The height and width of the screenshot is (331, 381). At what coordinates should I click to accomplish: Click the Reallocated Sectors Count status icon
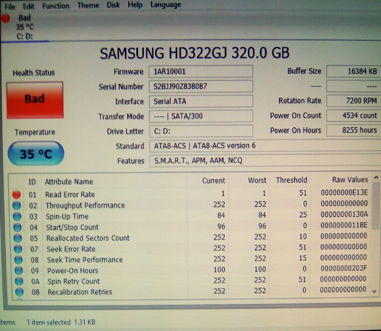(17, 238)
